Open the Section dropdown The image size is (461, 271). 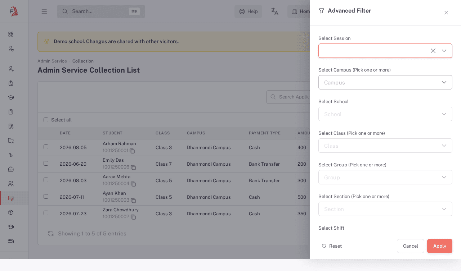pos(385,209)
